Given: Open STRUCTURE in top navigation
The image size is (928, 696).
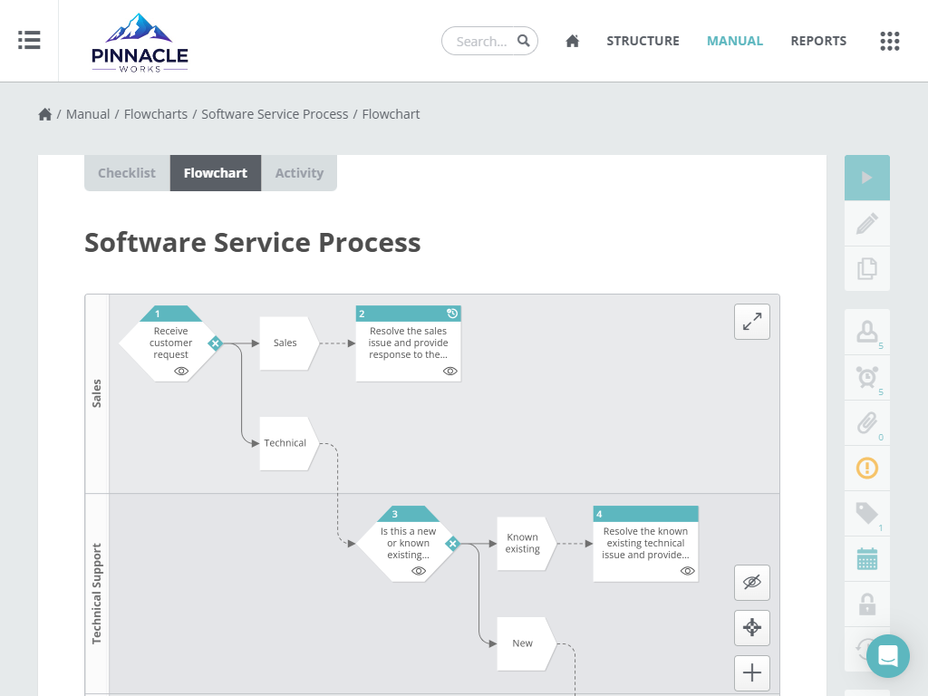Looking at the screenshot, I should coord(643,41).
